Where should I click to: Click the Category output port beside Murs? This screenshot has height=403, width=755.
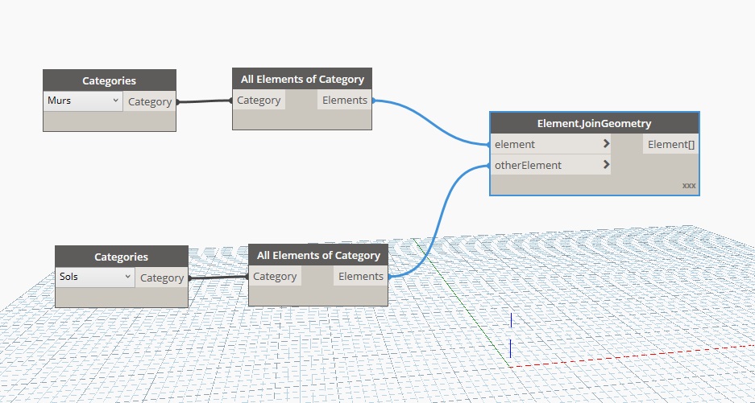tap(149, 101)
